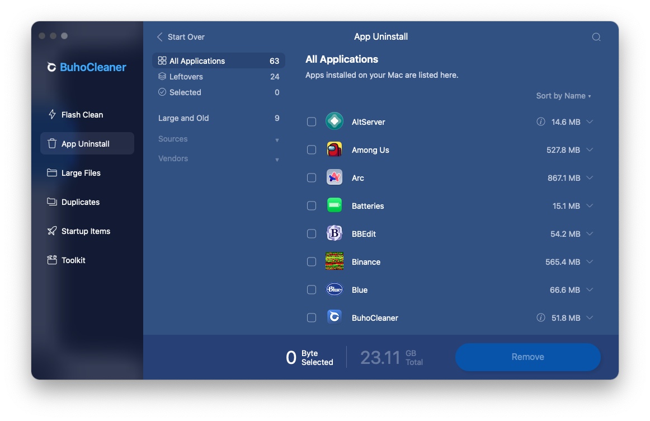Click the Toolkit box icon

point(52,260)
